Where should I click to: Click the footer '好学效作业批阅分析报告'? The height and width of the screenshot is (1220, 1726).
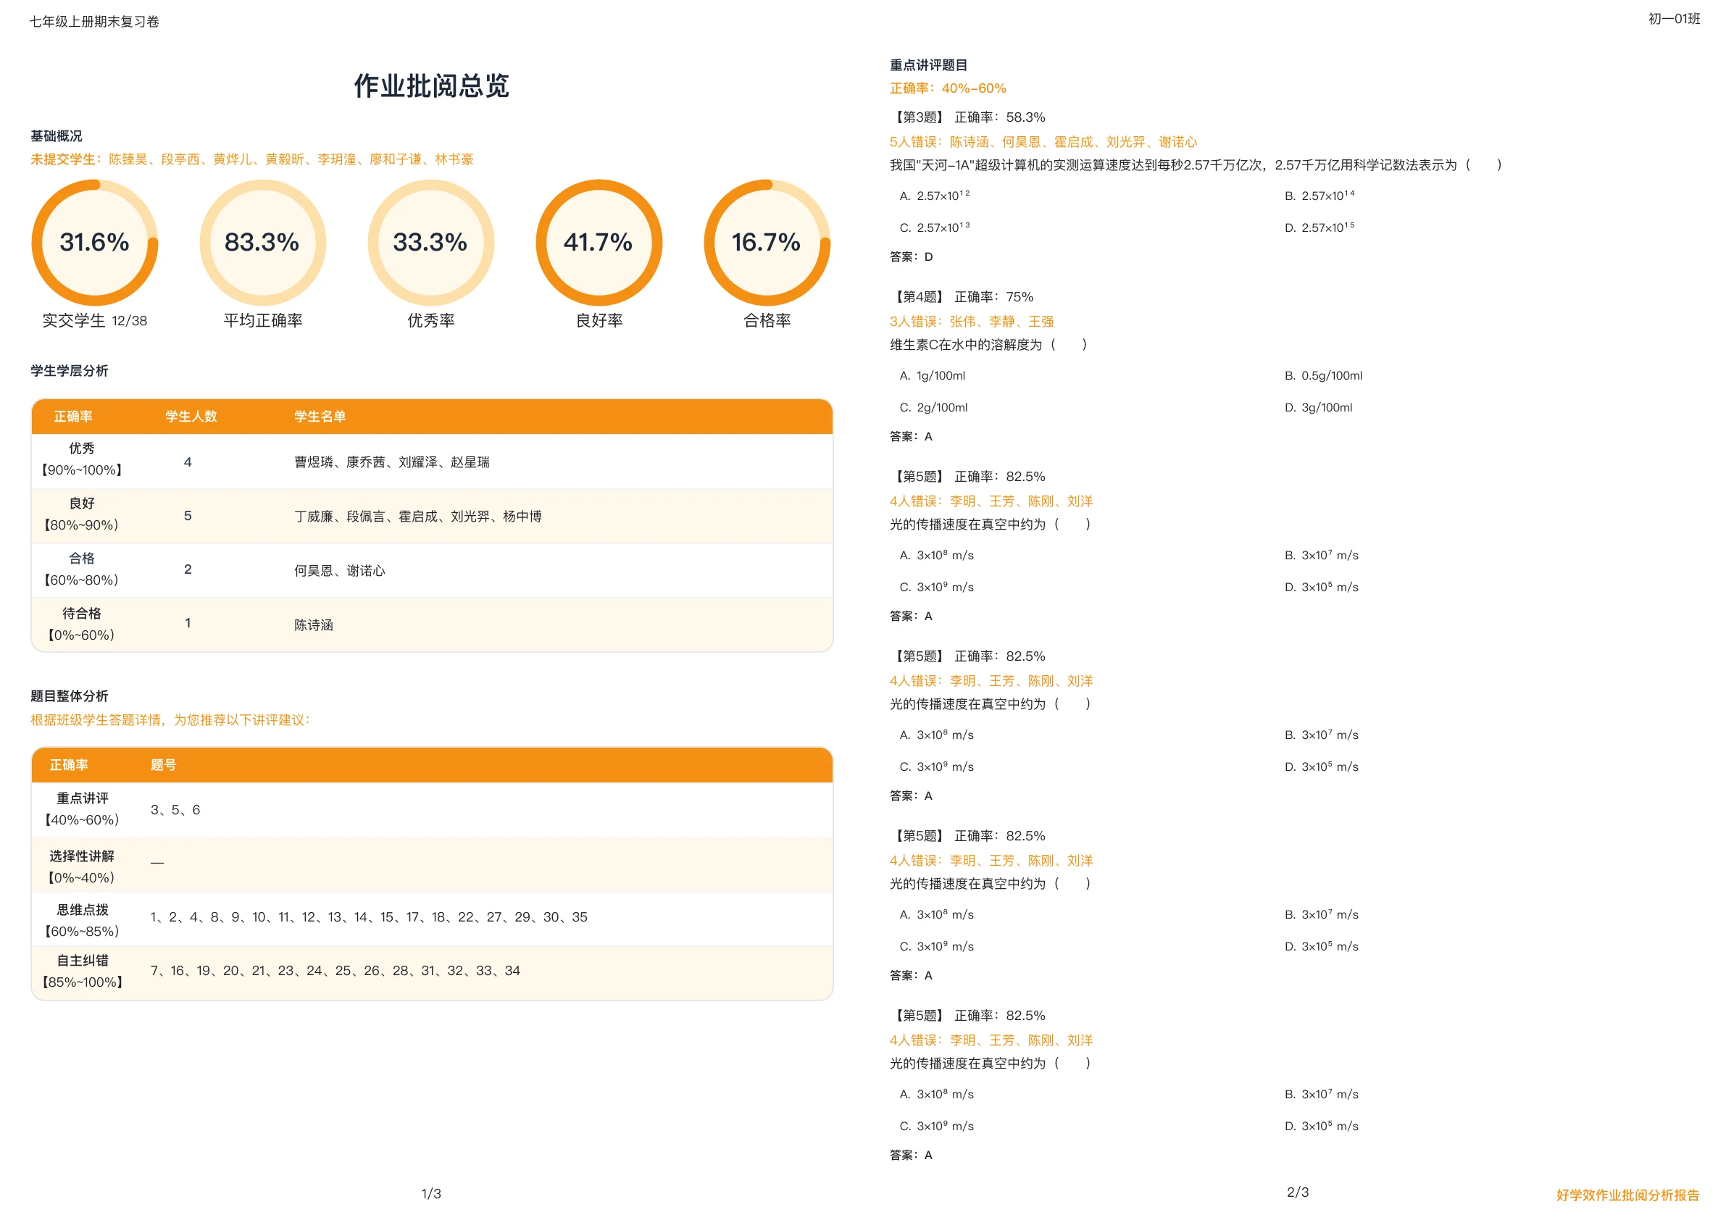pos(1627,1195)
